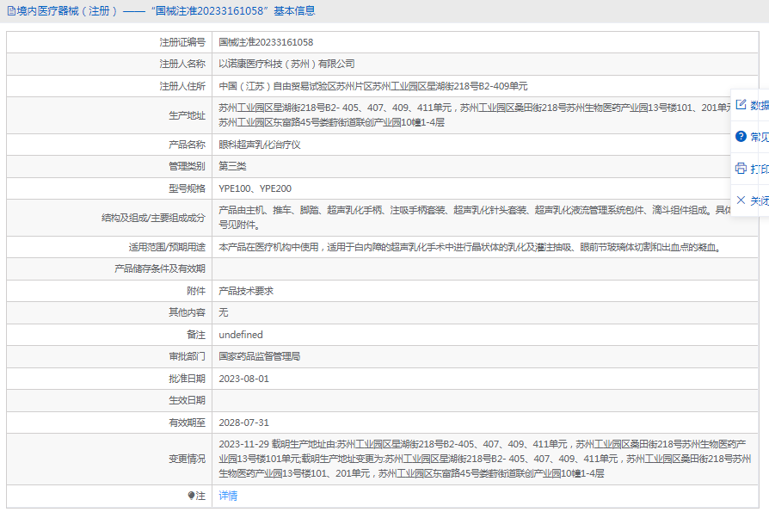Click management category value 第三类
The image size is (769, 512).
point(232,166)
